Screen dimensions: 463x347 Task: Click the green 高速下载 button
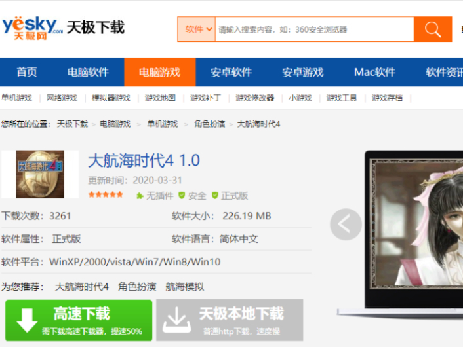[x=79, y=320]
